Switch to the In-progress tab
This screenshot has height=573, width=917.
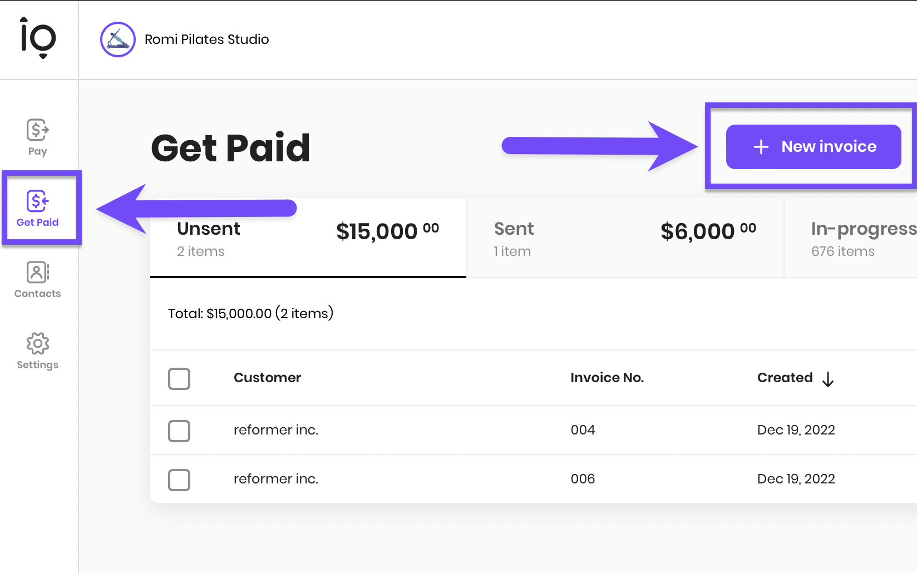click(x=851, y=238)
